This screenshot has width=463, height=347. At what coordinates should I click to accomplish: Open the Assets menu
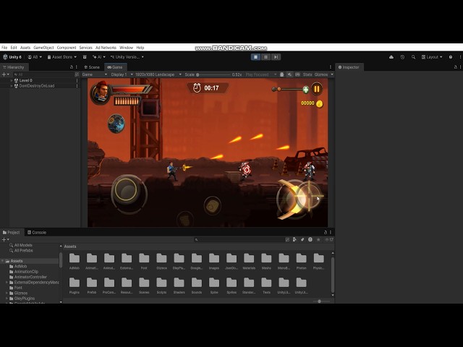(x=25, y=48)
